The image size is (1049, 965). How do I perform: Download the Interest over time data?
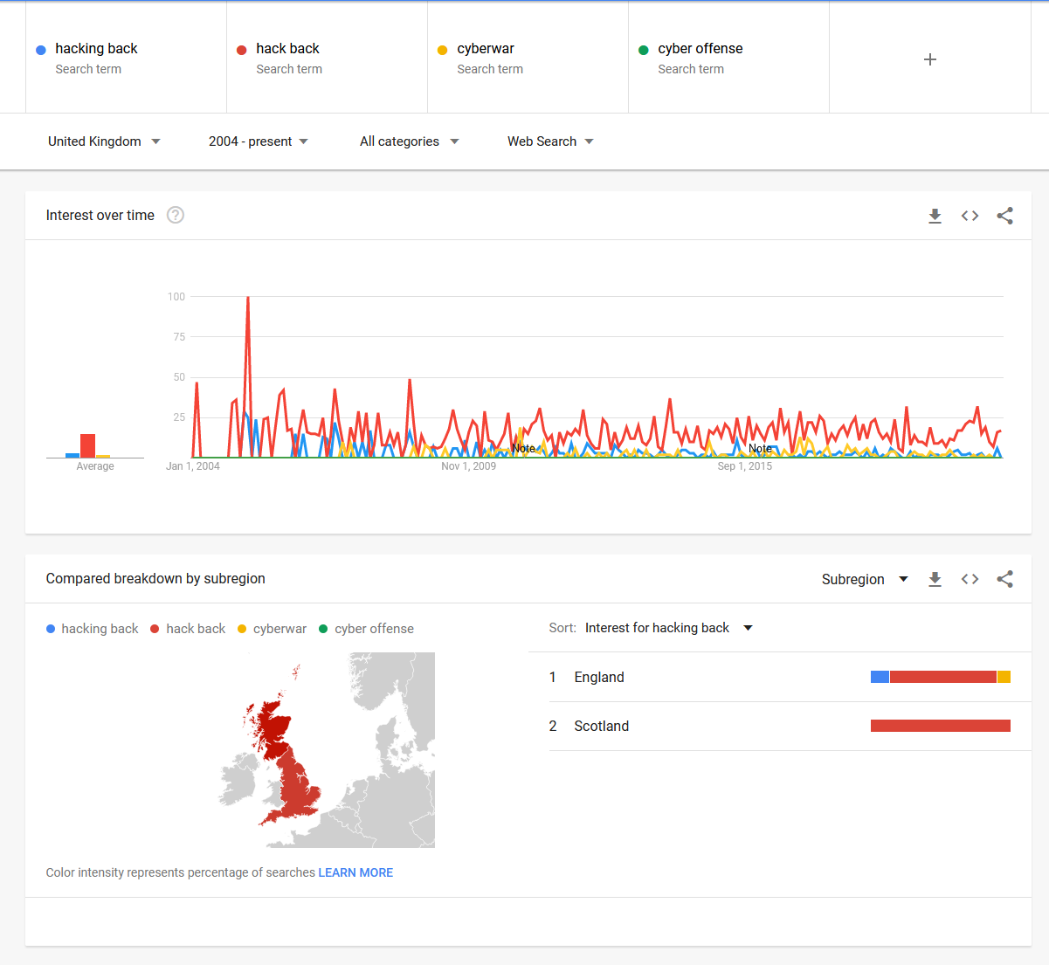(x=935, y=216)
